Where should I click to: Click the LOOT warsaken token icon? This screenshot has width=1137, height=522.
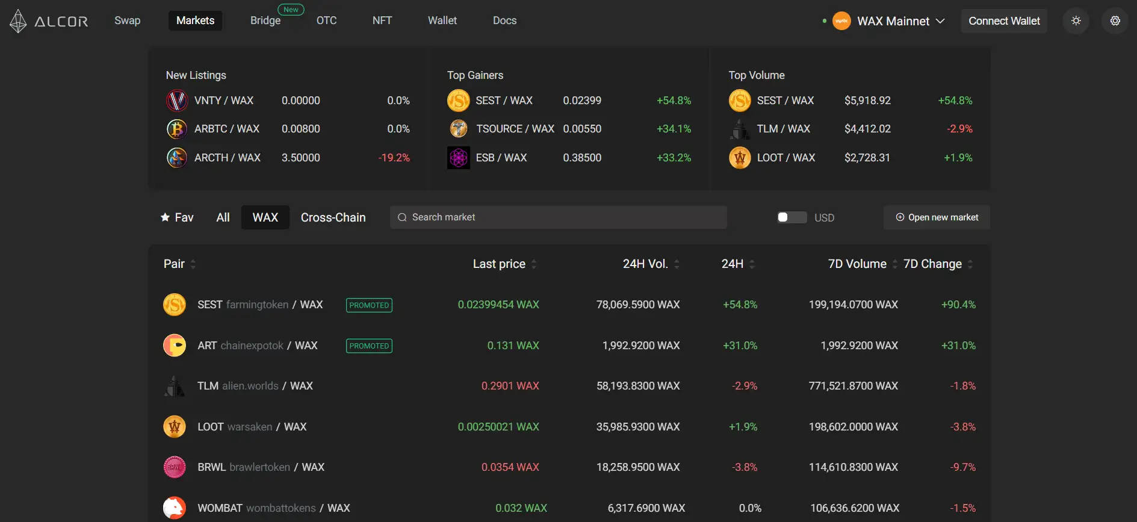click(175, 427)
